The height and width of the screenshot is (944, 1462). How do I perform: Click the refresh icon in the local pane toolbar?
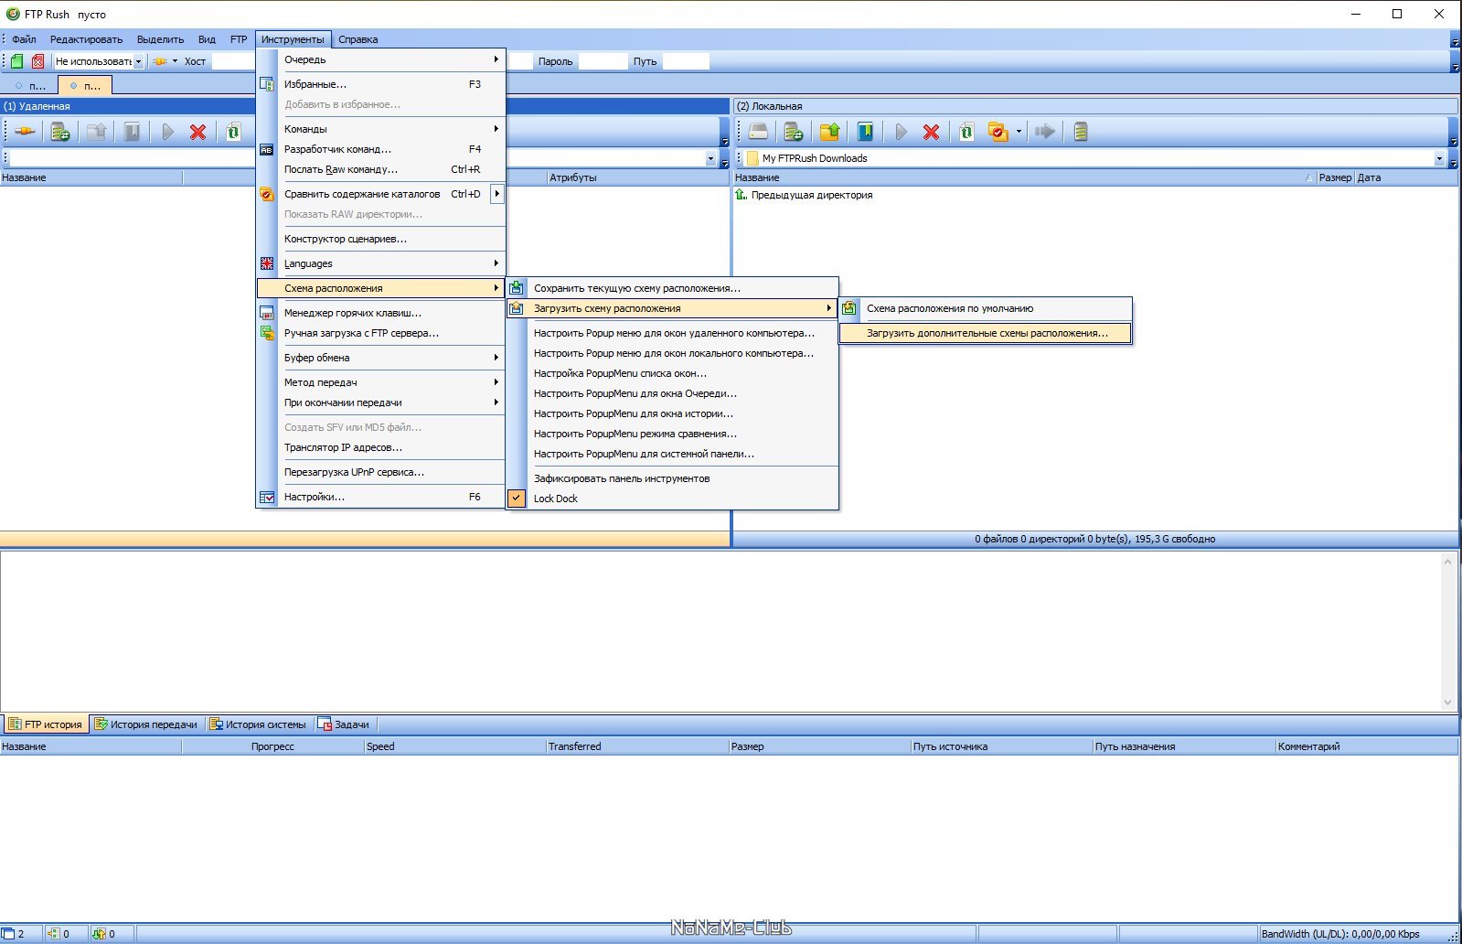point(966,132)
